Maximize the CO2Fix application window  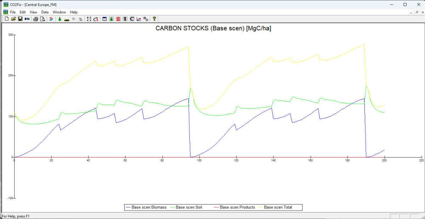405,4
